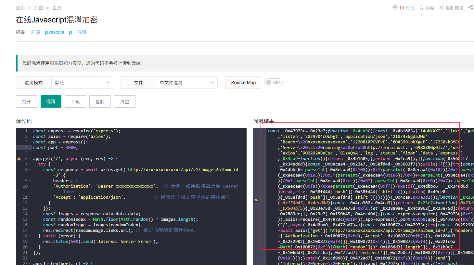This screenshot has width=474, height=265.
Task: Click the Source Map label
Action: click(243, 83)
